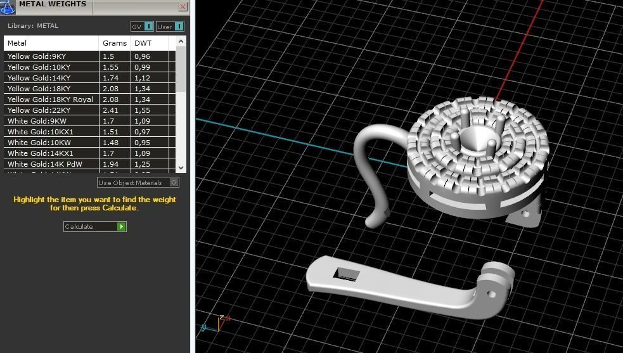Select the White Gold:9KW row
The width and height of the screenshot is (623, 353).
pyautogui.click(x=89, y=121)
